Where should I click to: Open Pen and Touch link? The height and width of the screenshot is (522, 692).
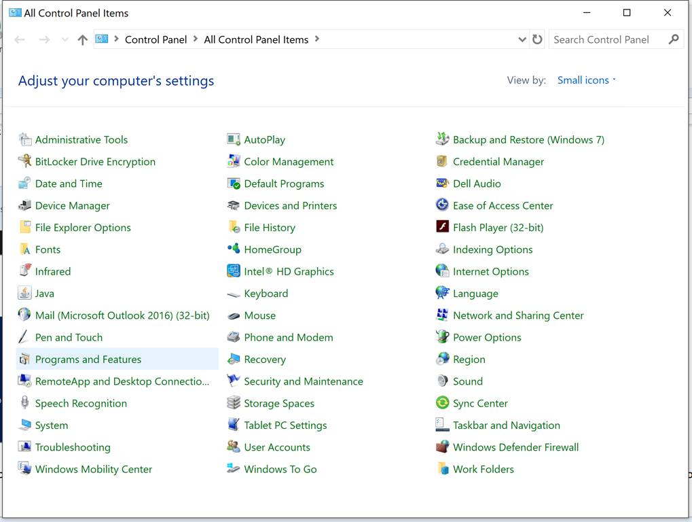coord(69,337)
